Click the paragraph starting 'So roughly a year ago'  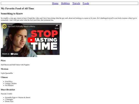[x=69, y=19]
